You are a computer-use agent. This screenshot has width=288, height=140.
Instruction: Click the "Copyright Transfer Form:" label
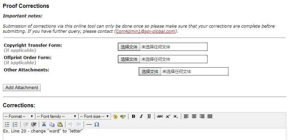coord(33,45)
